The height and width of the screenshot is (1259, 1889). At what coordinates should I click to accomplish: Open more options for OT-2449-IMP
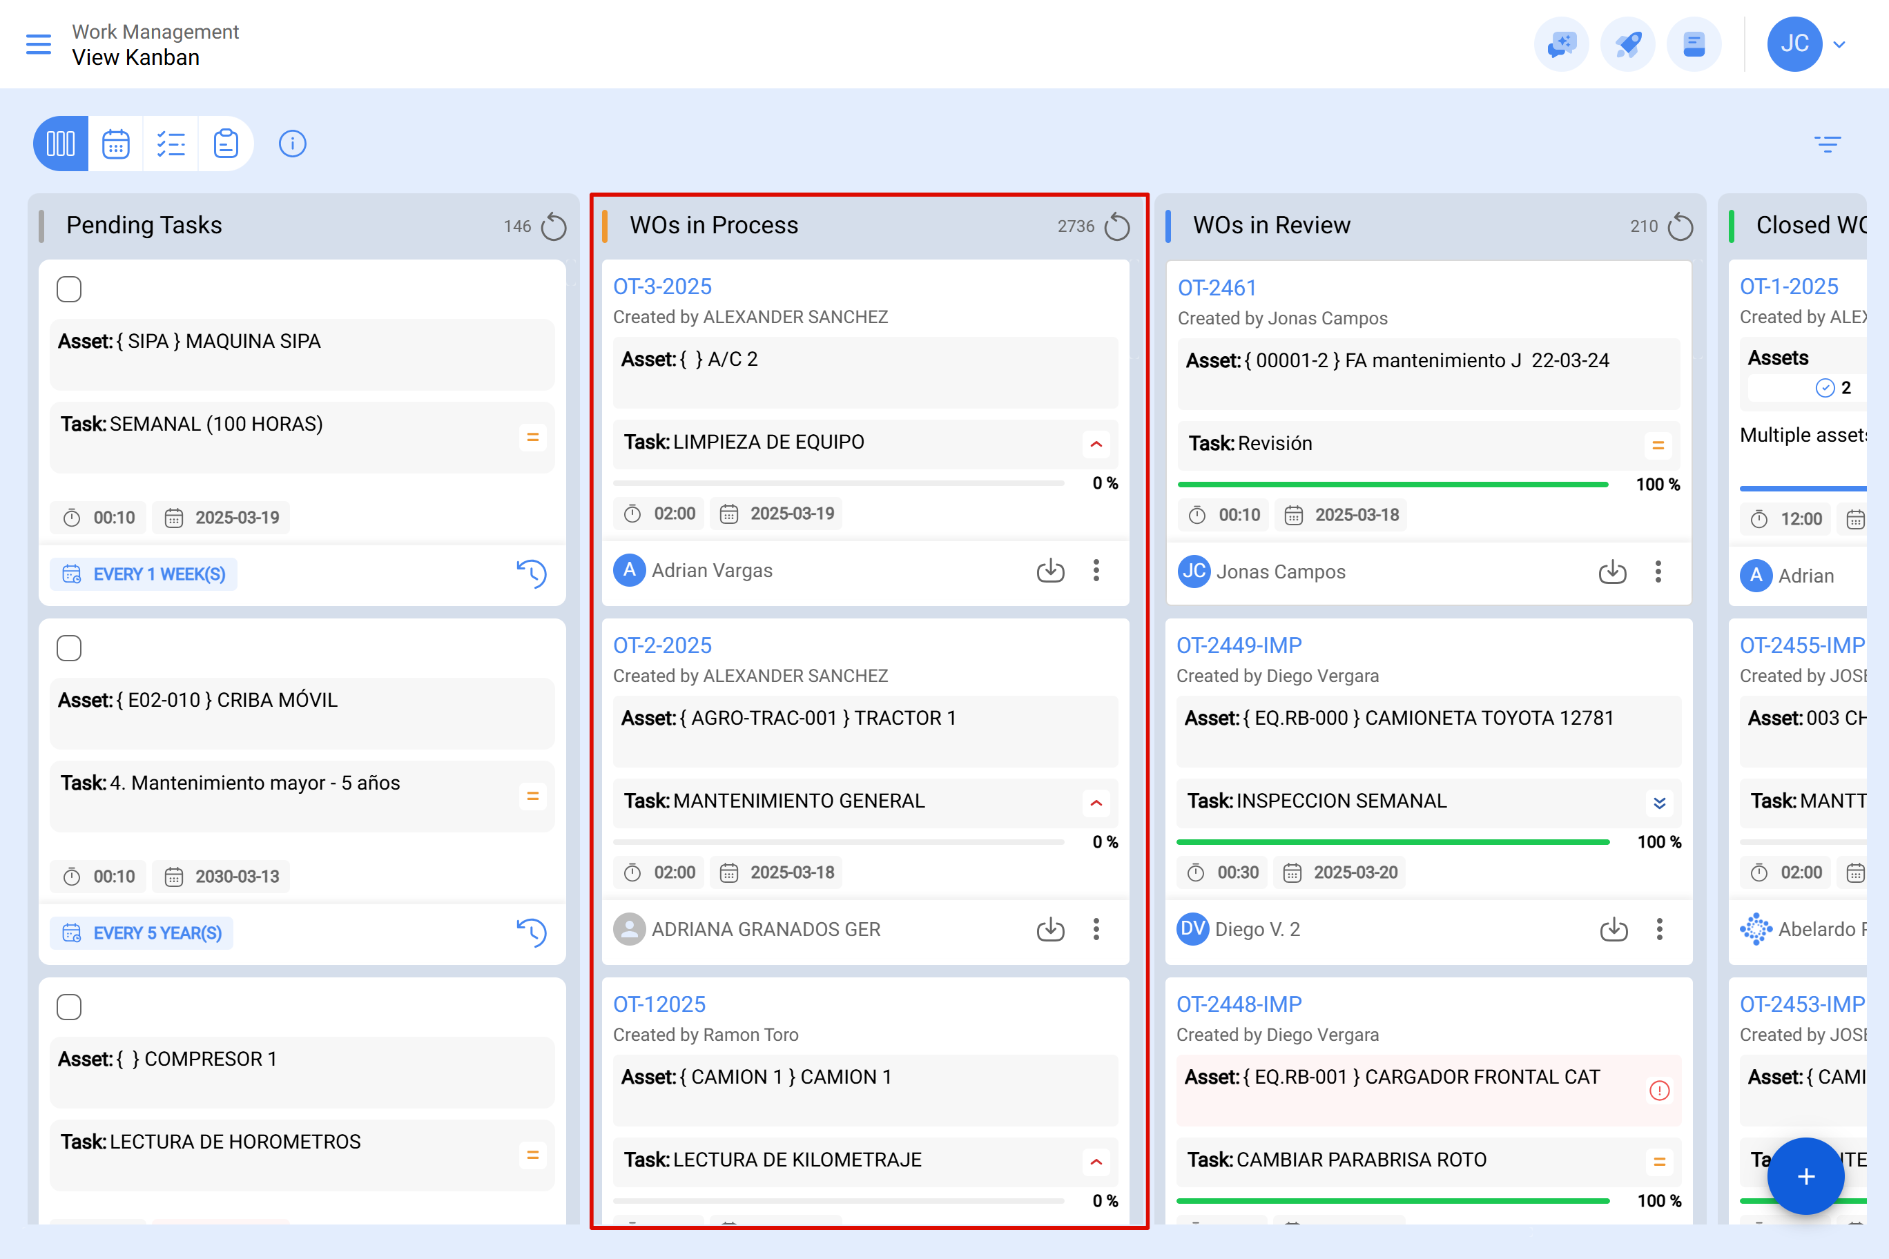[1659, 929]
